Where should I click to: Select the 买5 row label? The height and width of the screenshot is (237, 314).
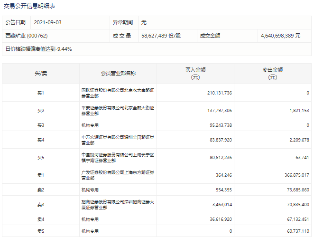point(41,158)
